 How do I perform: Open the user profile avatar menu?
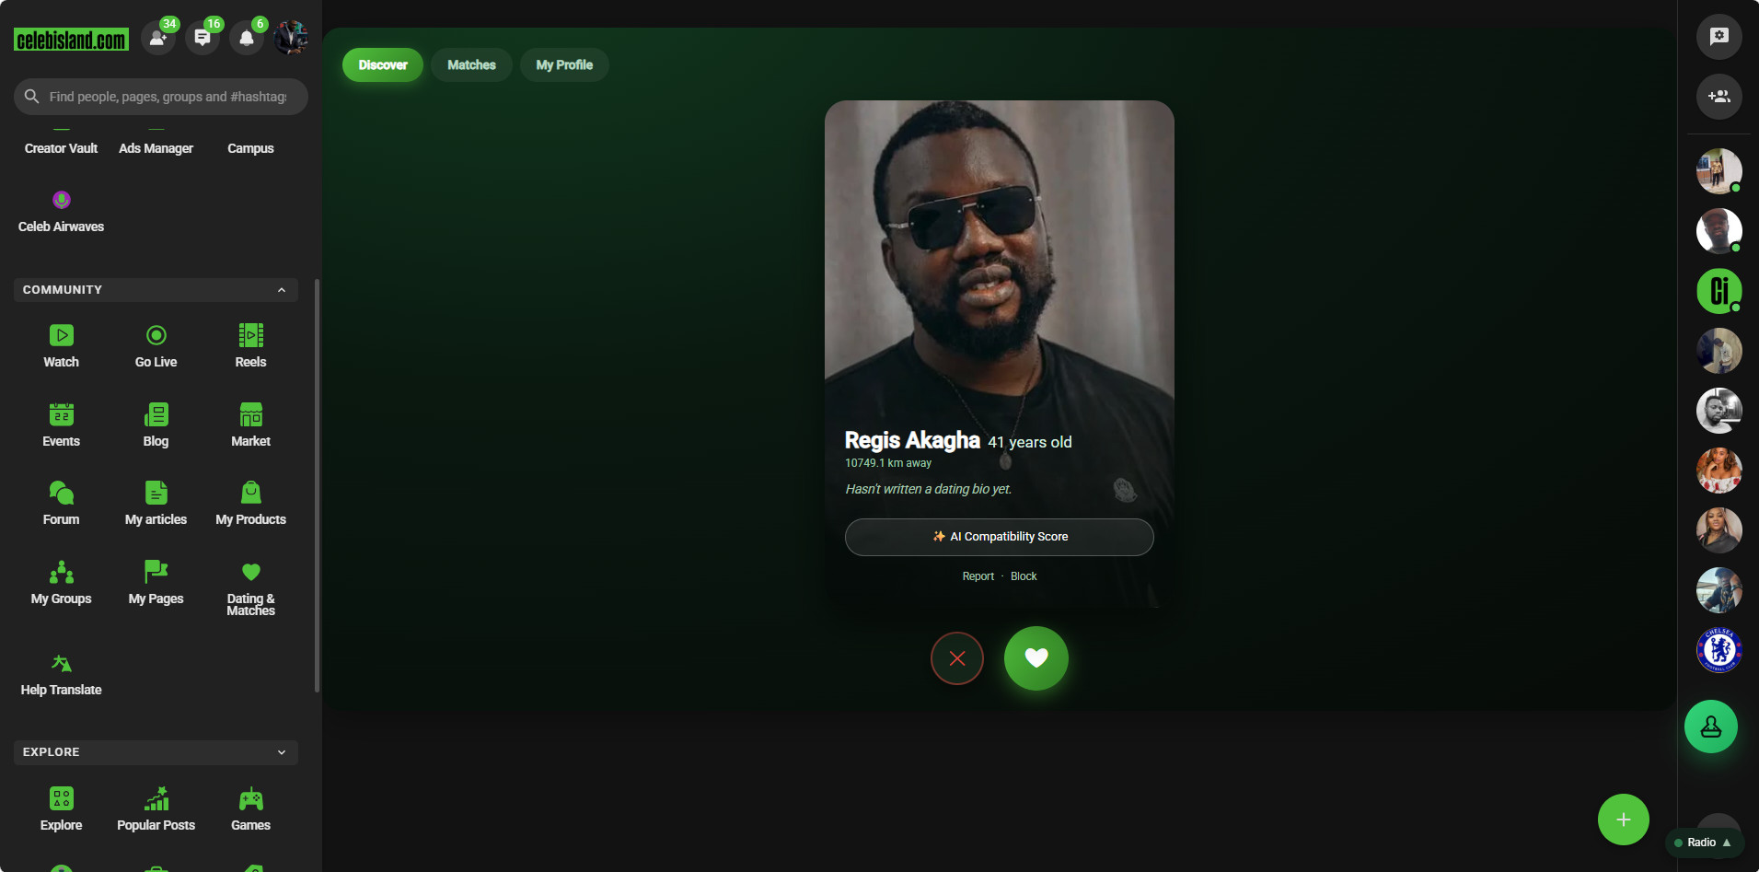tap(291, 39)
